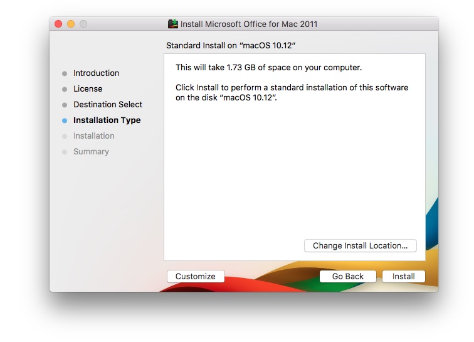474x342 pixels.
Task: Close the installer with the red button
Action: click(x=58, y=24)
